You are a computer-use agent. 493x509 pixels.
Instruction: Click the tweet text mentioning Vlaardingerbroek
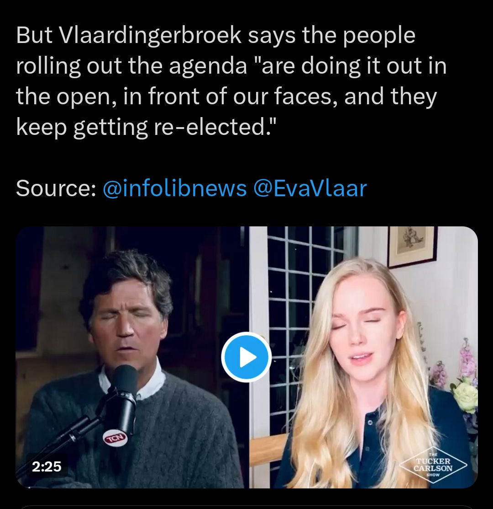coord(231,80)
